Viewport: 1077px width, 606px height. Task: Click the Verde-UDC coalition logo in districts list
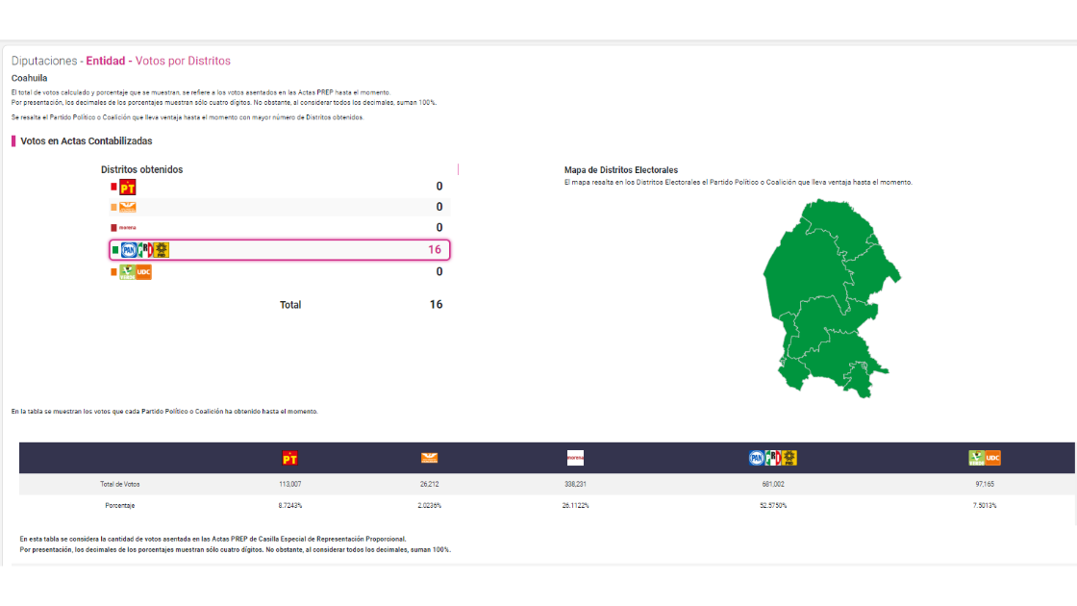[135, 272]
